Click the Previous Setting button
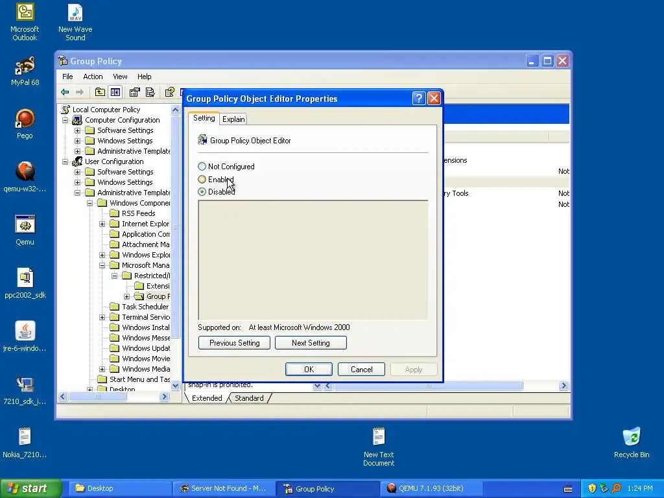Image resolution: width=664 pixels, height=498 pixels. [x=234, y=343]
